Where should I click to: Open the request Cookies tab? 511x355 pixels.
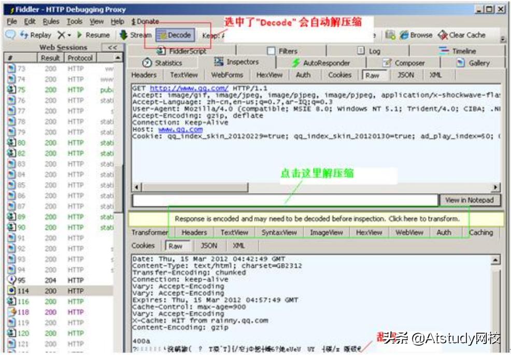(x=339, y=75)
